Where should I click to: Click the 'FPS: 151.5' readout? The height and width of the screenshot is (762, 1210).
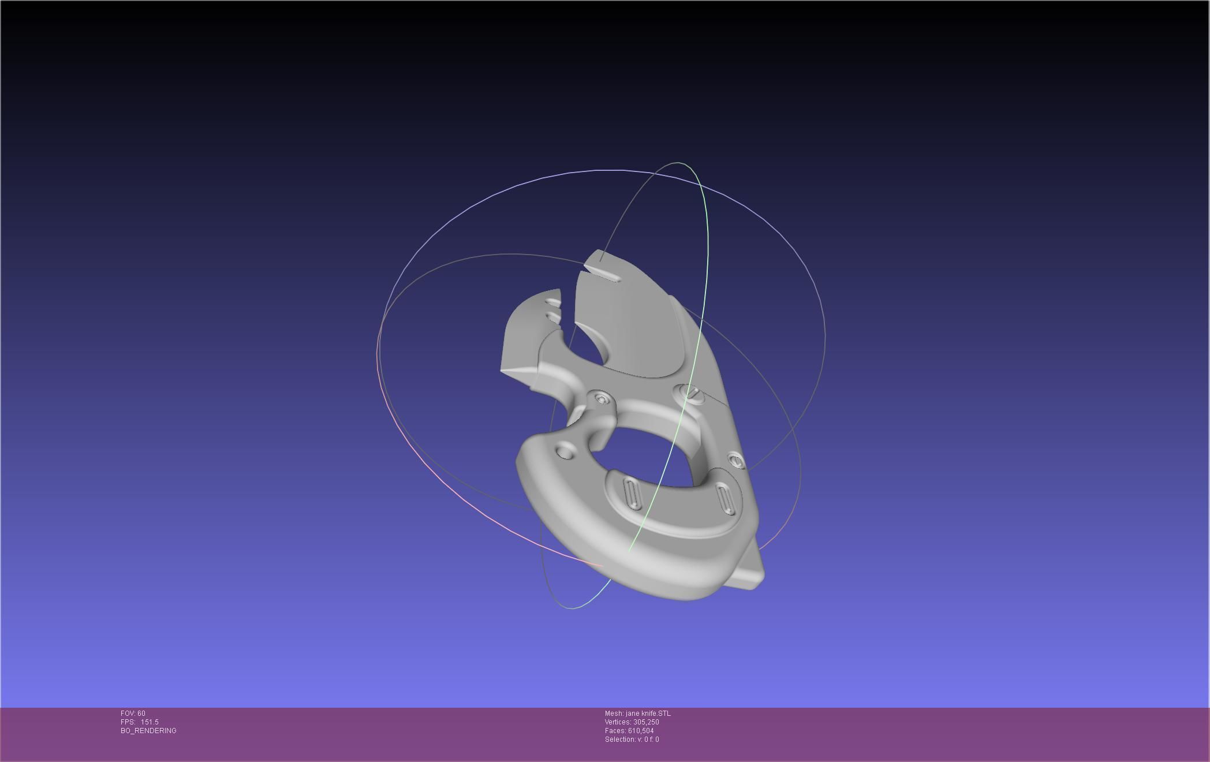click(140, 722)
